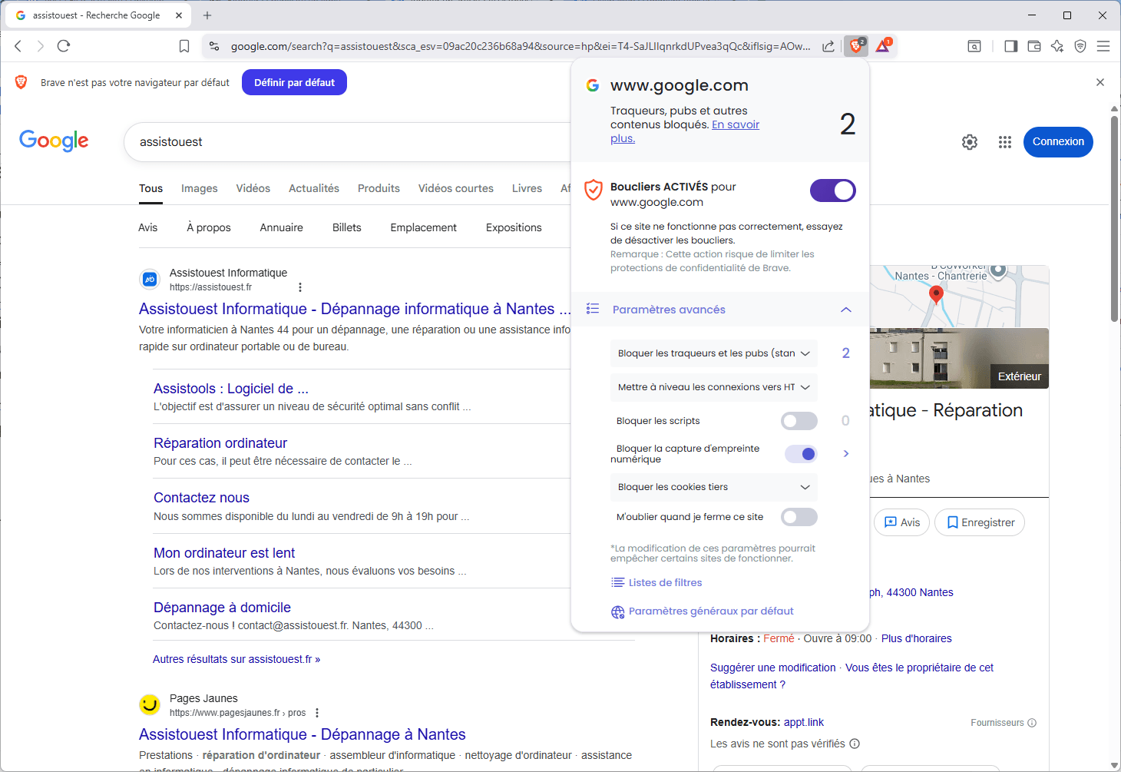Open the Produits search tab
Viewport: 1121px width, 772px height.
tap(379, 188)
